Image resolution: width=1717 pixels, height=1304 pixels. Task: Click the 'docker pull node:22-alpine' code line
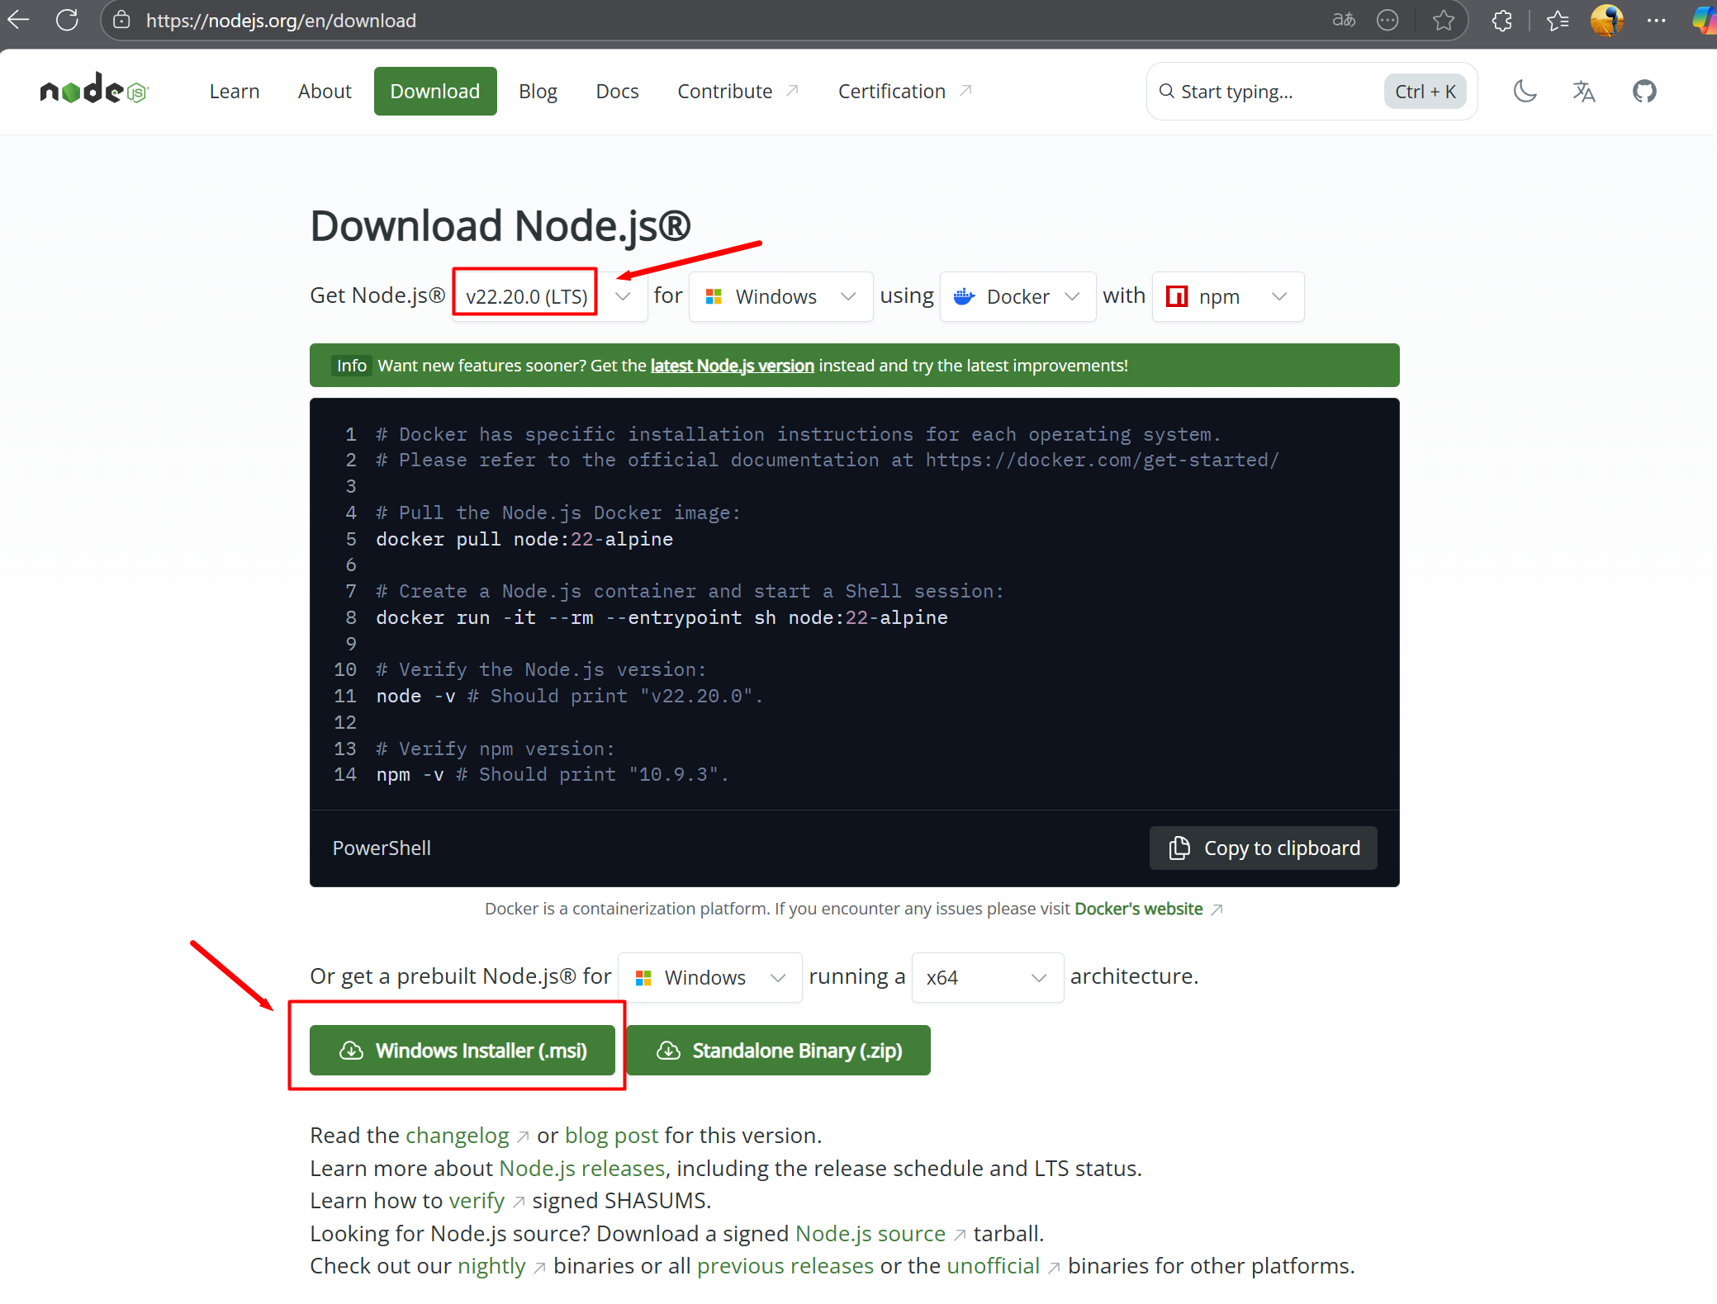pyautogui.click(x=524, y=539)
